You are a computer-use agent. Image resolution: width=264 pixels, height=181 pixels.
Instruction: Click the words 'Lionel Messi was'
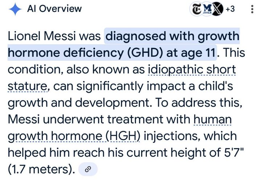54,36
